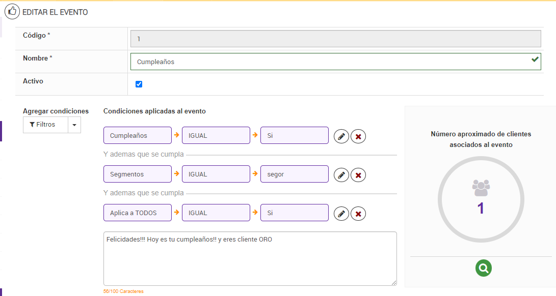
Task: Click the thumbs-up icon beside Editar el Evento
Action: click(x=12, y=11)
